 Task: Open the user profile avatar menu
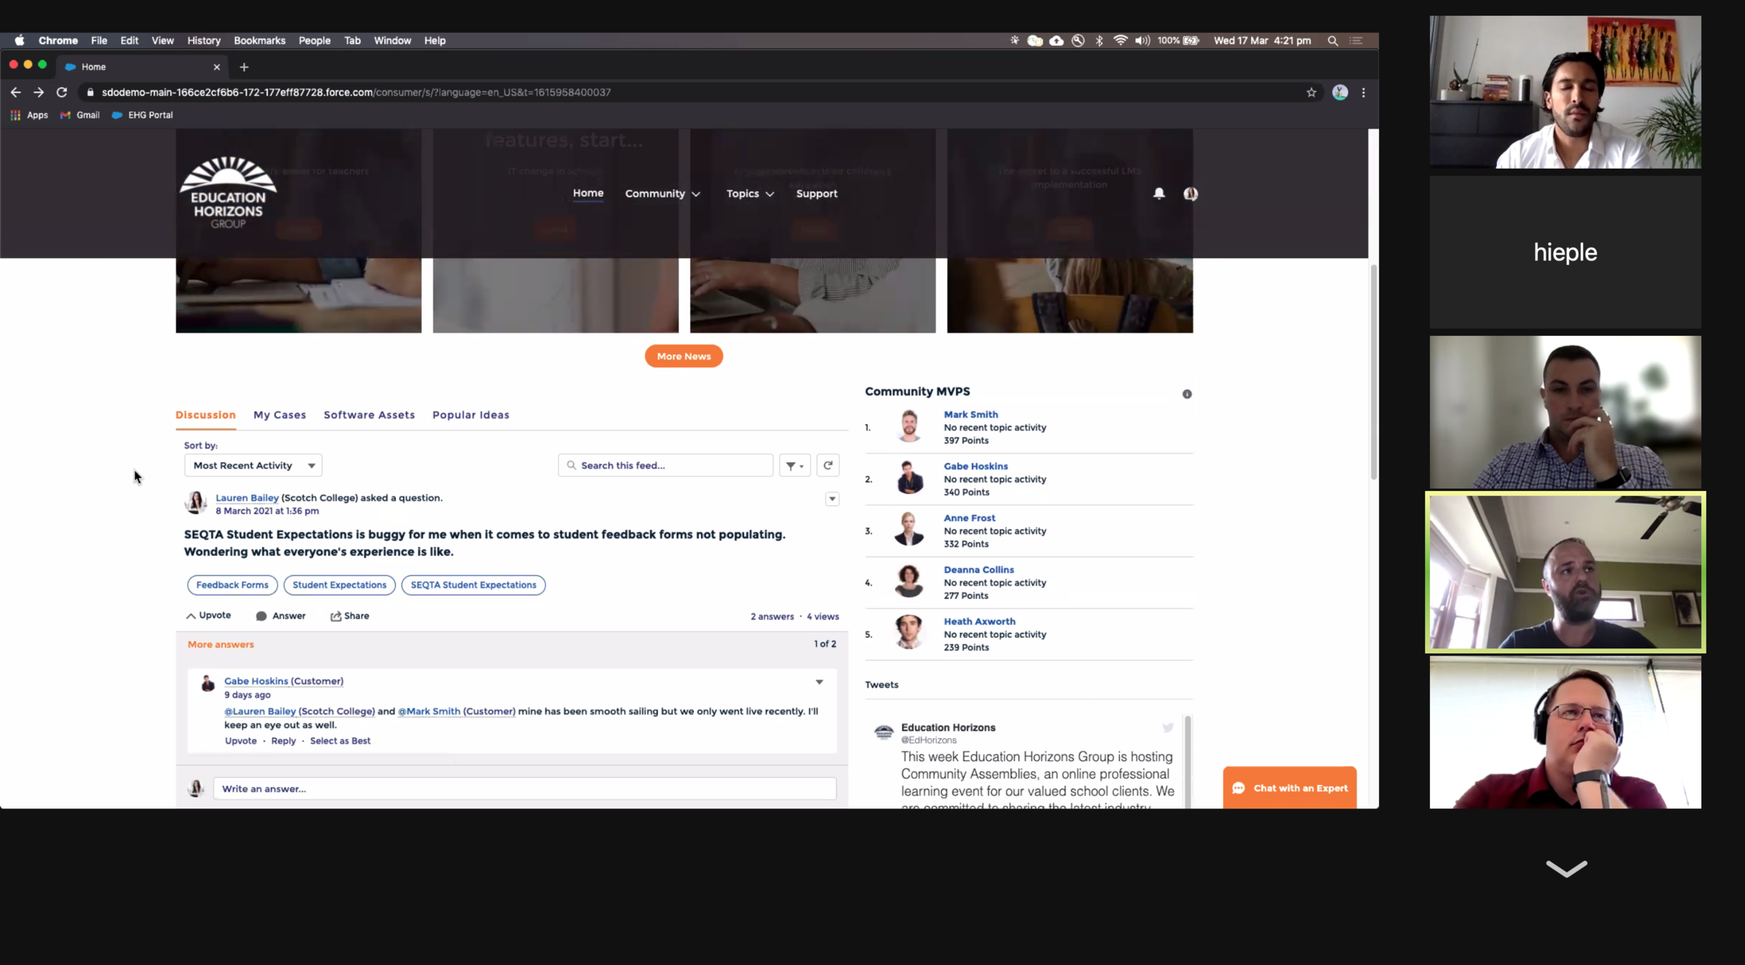tap(1190, 194)
